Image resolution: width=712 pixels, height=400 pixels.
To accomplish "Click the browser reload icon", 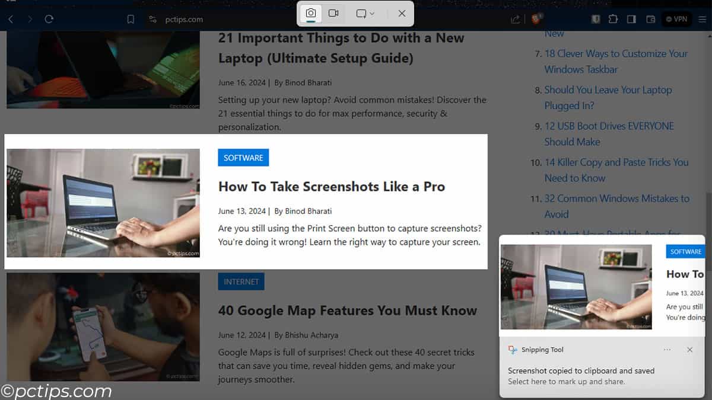I will [x=49, y=20].
